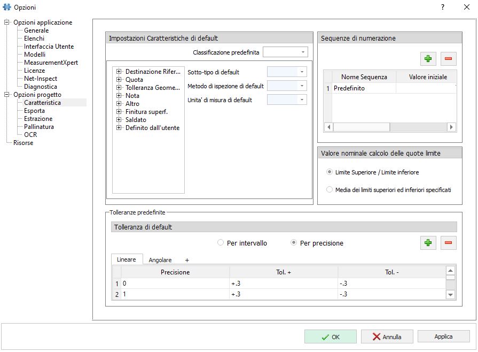Expand the Definito dall'utente tree node
Viewport: 478px width, 352px height.
click(x=119, y=128)
